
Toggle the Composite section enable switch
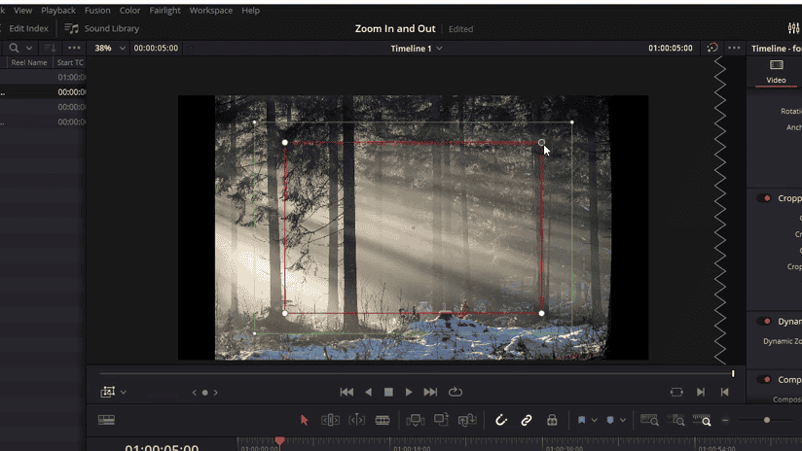click(765, 379)
